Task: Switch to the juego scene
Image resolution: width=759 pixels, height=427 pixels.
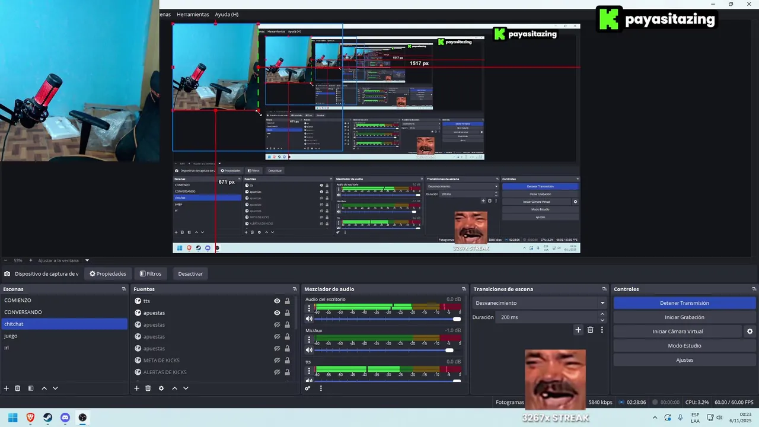Action: (x=64, y=336)
